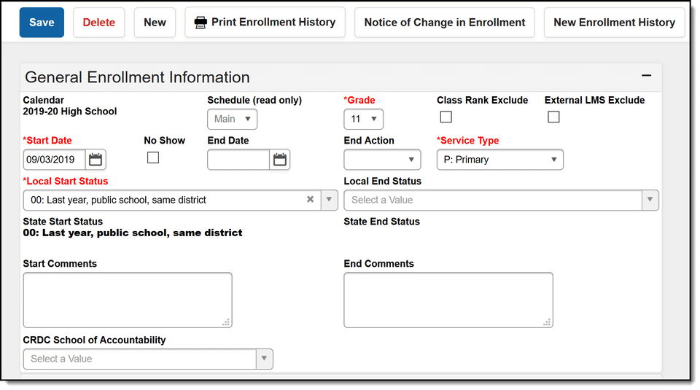Click the 2019-20 High School calendar text

tap(70, 112)
